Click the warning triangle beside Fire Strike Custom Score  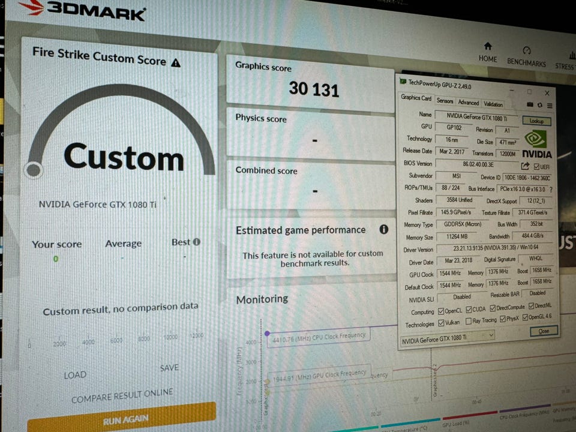[176, 63]
